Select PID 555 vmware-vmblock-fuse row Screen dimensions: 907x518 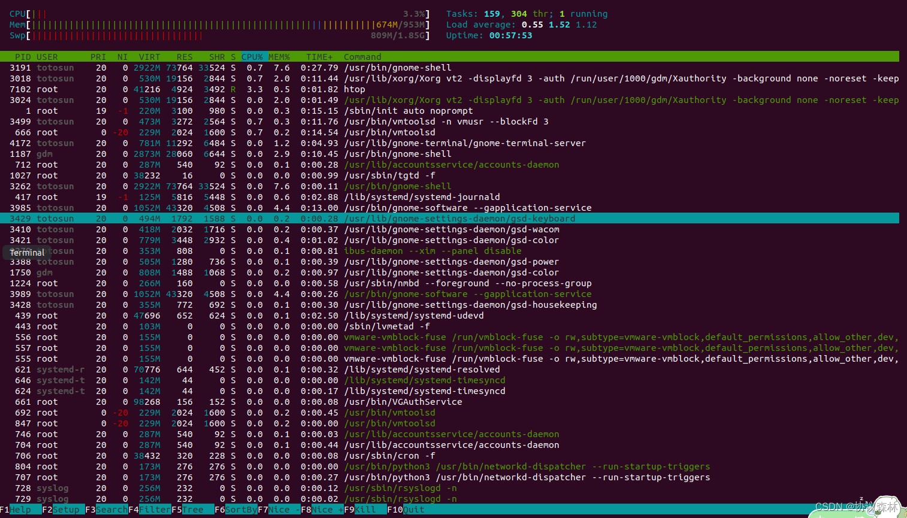coord(449,359)
